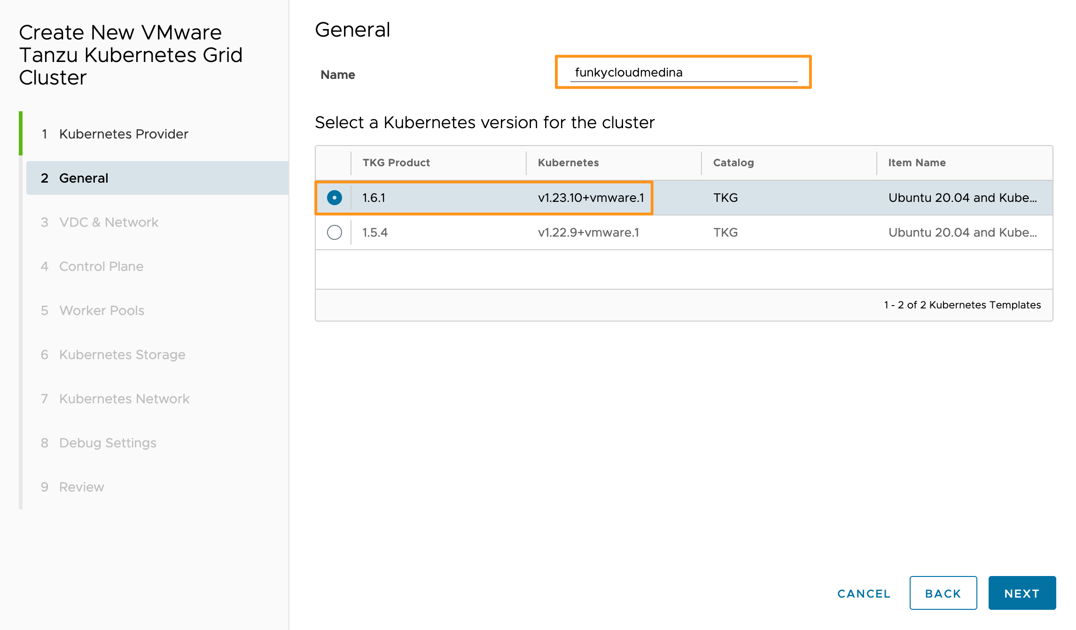Click the NEXT button

pos(1022,593)
